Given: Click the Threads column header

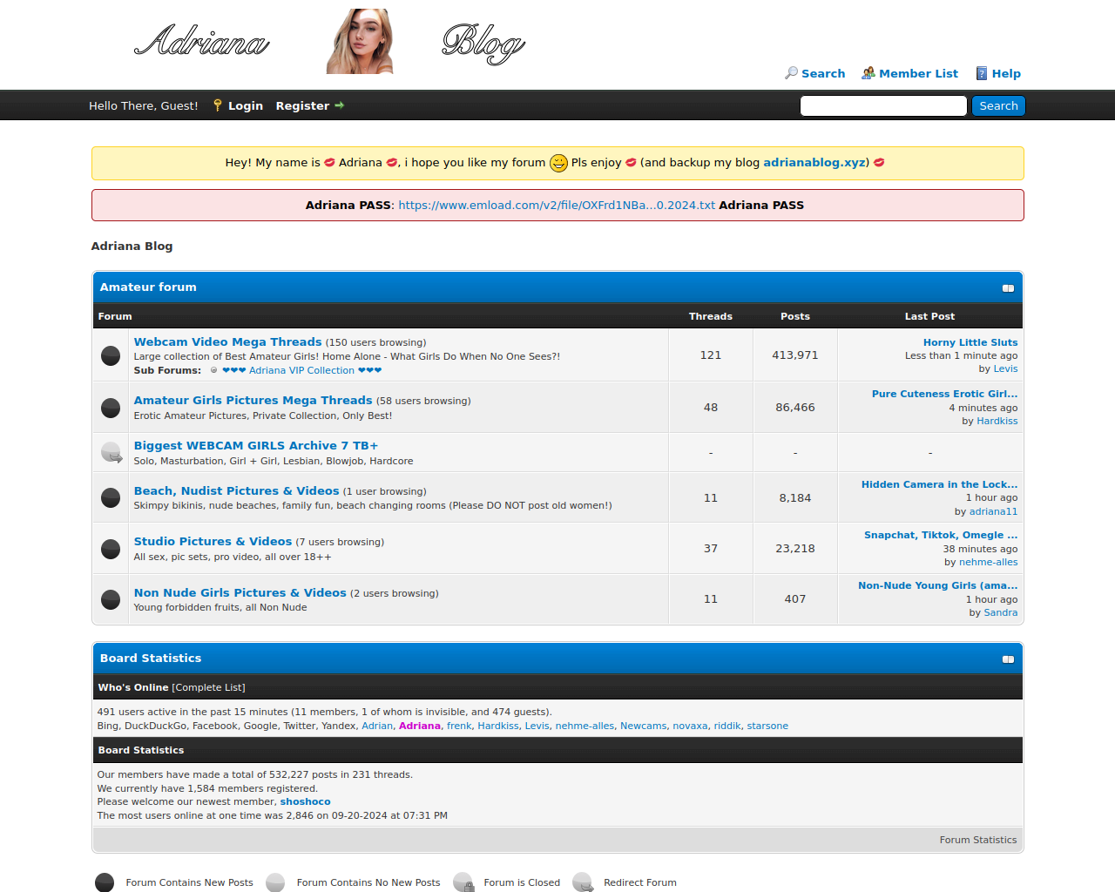Looking at the screenshot, I should coord(711,316).
